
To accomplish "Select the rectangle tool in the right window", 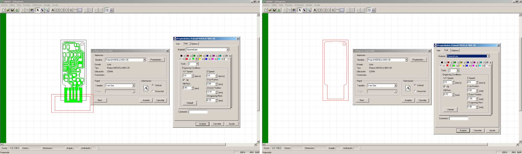I will (x=319, y=10).
